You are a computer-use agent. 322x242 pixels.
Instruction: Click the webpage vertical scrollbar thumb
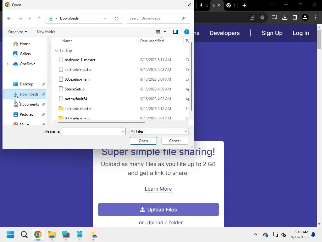coord(319,39)
